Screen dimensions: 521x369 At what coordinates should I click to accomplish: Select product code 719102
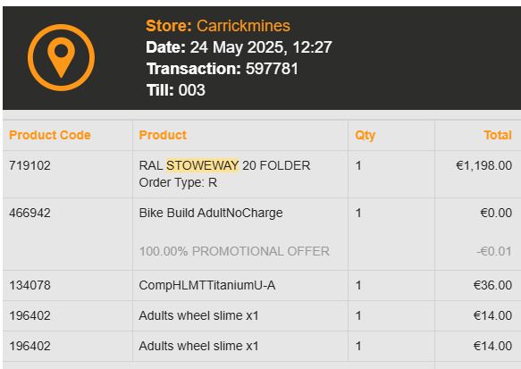[29, 165]
